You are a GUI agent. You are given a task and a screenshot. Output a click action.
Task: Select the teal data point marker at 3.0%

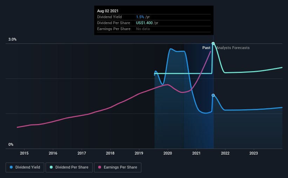click(213, 43)
